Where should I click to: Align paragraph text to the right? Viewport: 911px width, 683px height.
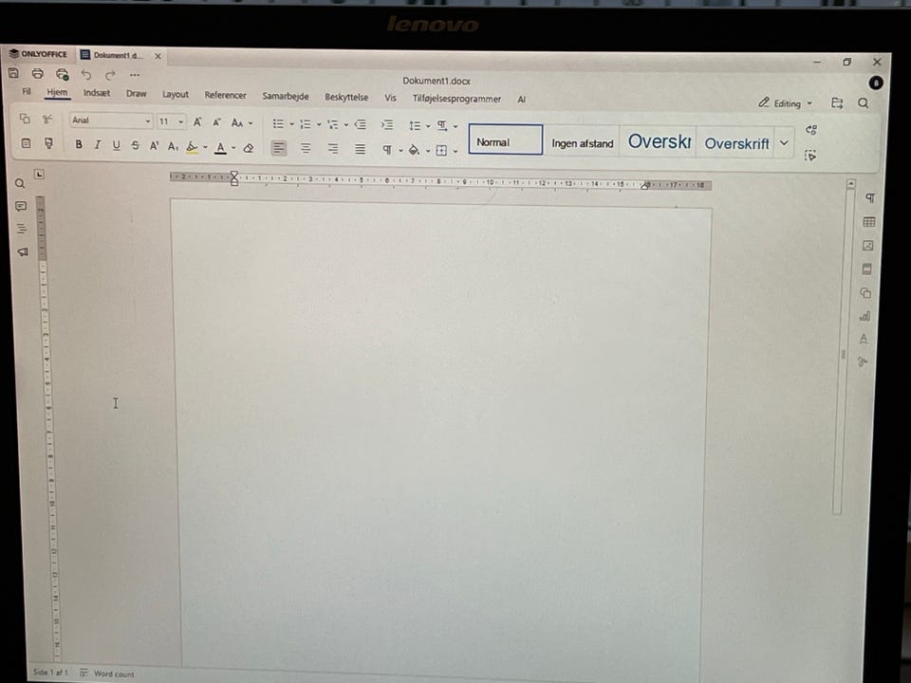click(333, 149)
